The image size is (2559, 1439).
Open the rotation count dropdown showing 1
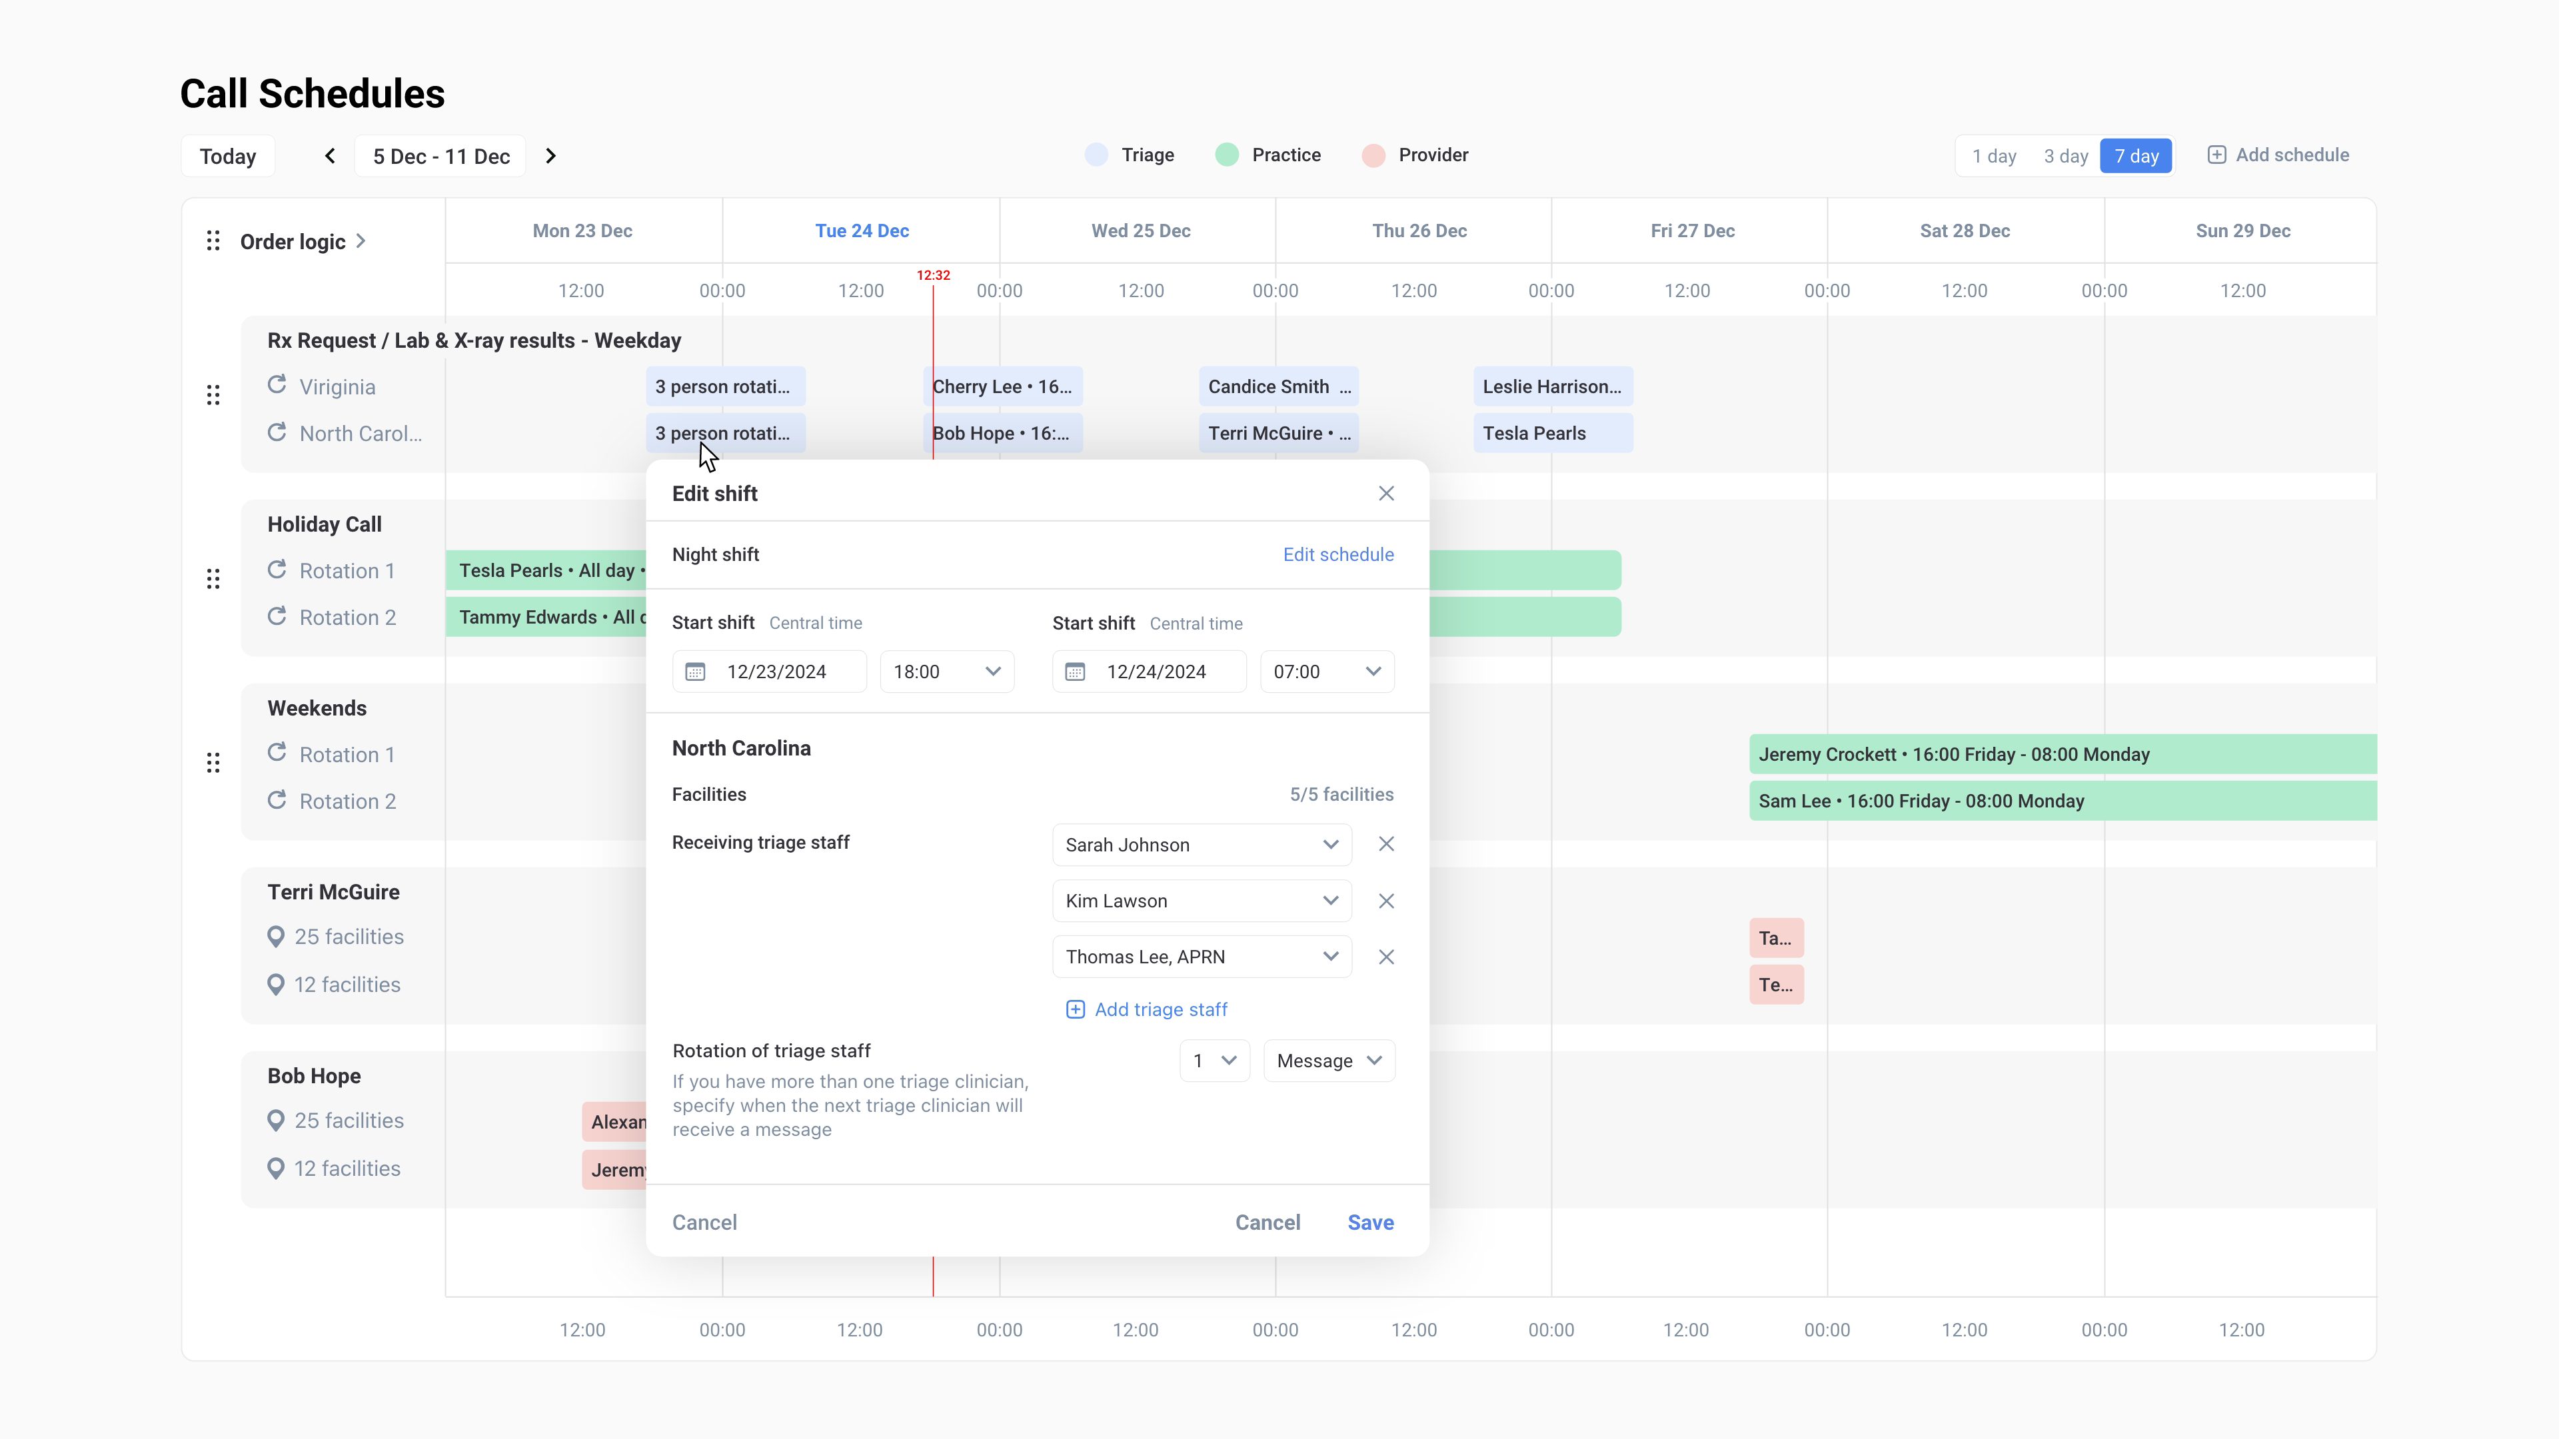click(x=1214, y=1061)
